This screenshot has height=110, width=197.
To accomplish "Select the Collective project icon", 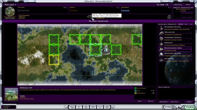I will (161, 33).
